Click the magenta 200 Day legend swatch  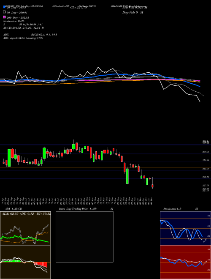(x=4, y=17)
